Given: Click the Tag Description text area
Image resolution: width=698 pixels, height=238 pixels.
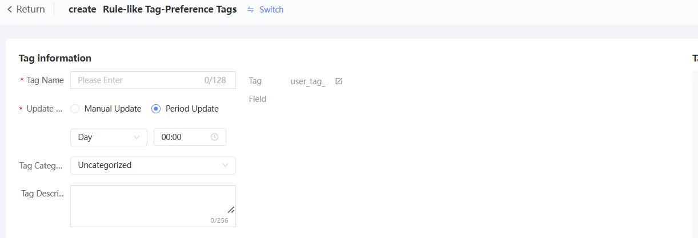Looking at the screenshot, I should click(x=153, y=206).
